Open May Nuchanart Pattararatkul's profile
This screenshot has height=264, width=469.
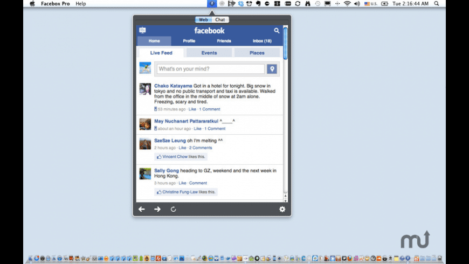point(187,121)
